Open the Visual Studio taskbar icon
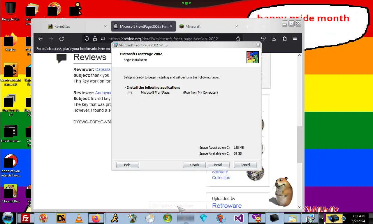Viewport: 373px width, 224px height. 239,218
